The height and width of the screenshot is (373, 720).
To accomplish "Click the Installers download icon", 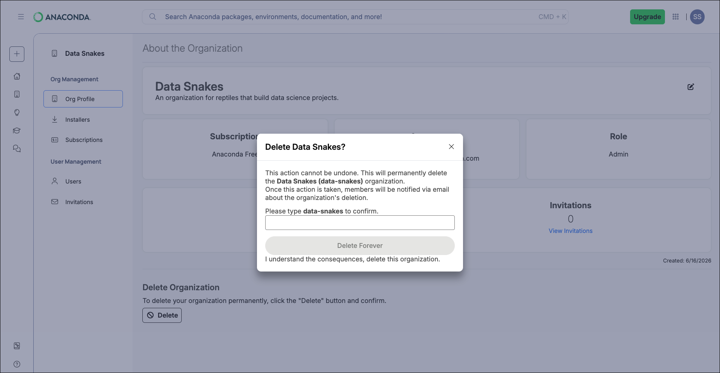I will (x=55, y=119).
